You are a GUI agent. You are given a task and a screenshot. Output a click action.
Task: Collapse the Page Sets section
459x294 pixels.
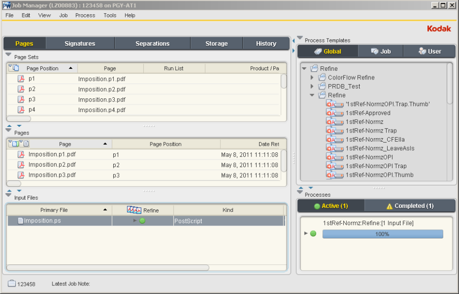9,55
